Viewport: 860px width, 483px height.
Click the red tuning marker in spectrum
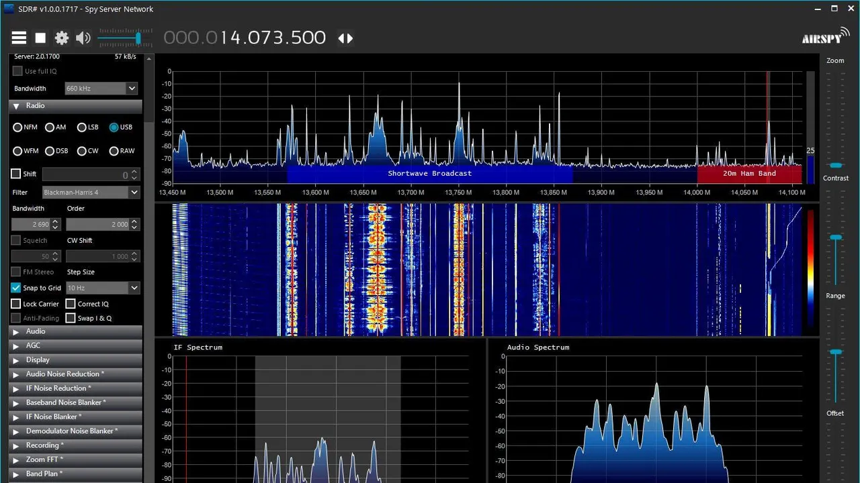coord(768,127)
